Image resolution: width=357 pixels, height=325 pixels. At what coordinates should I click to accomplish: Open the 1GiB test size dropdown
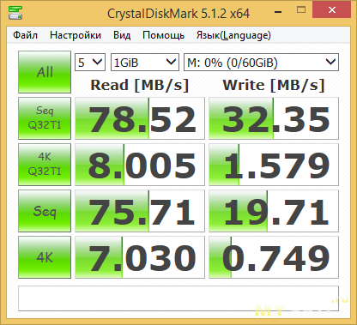pos(145,62)
